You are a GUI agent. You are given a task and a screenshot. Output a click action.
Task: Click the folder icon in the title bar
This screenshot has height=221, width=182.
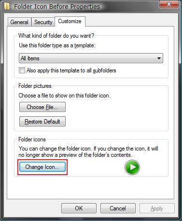7,6
